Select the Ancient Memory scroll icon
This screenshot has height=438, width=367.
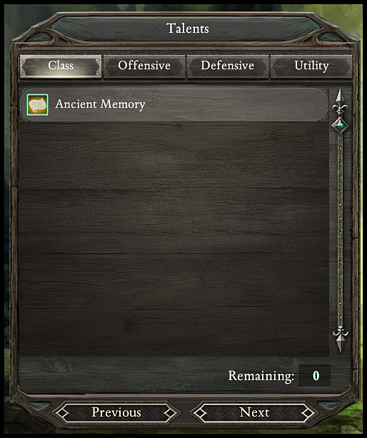tap(38, 105)
